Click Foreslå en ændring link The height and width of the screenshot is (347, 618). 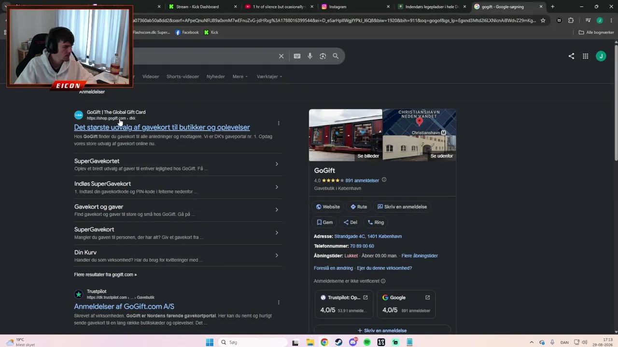[333, 268]
